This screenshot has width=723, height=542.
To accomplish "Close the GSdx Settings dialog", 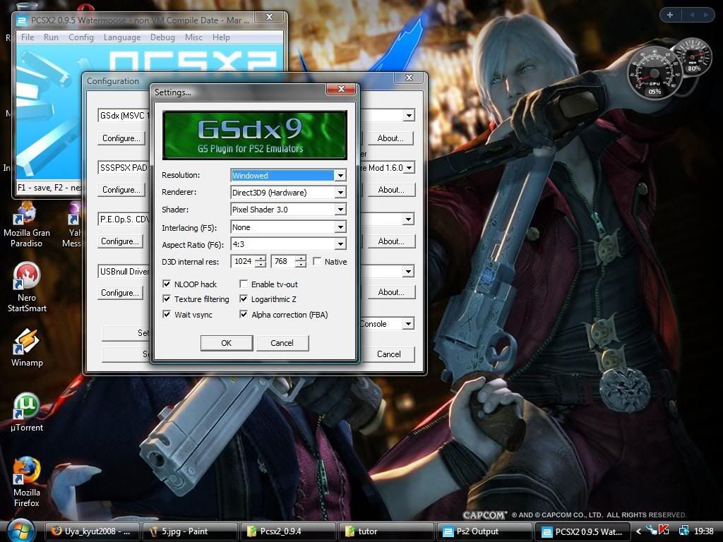I will pos(341,89).
